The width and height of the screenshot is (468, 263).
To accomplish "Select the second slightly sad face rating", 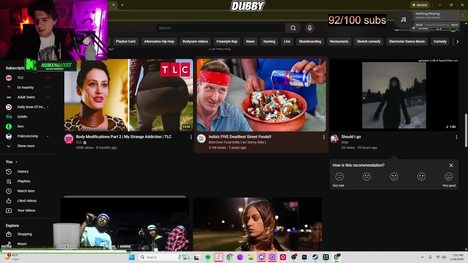I will (367, 177).
